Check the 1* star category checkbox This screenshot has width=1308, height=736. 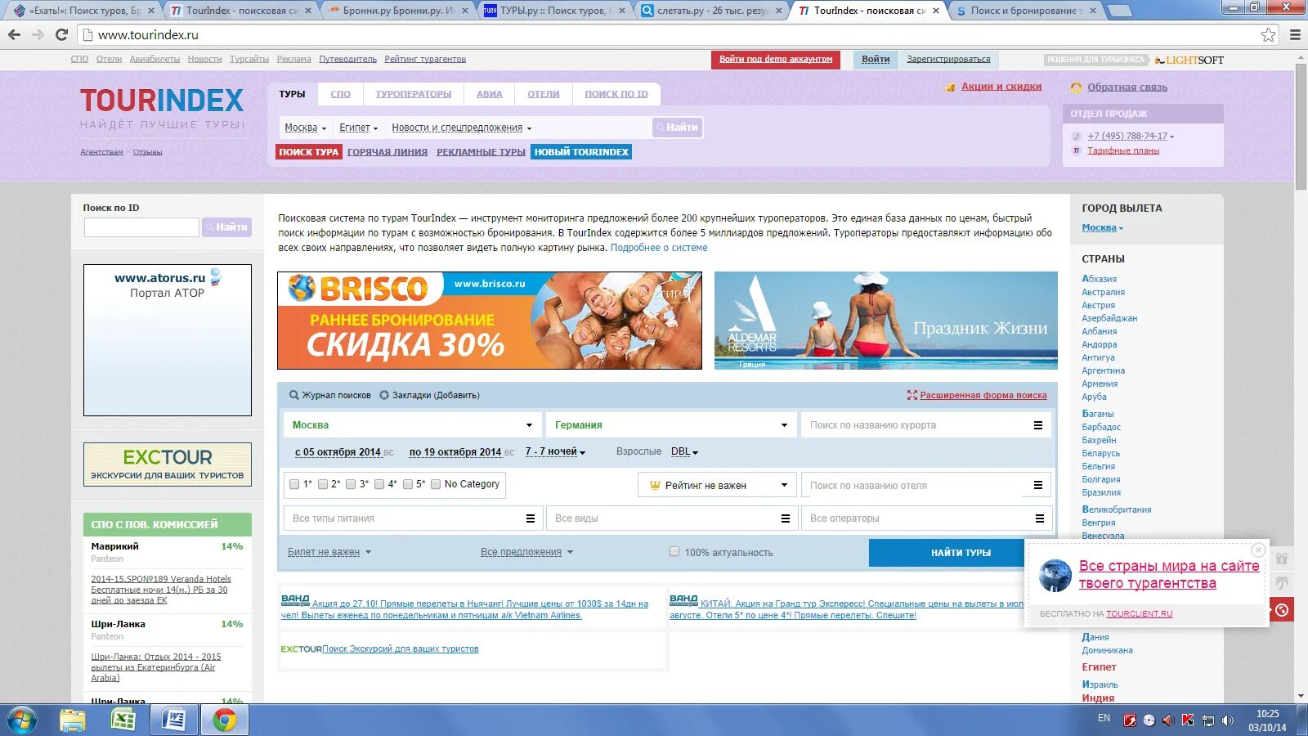pyautogui.click(x=294, y=484)
